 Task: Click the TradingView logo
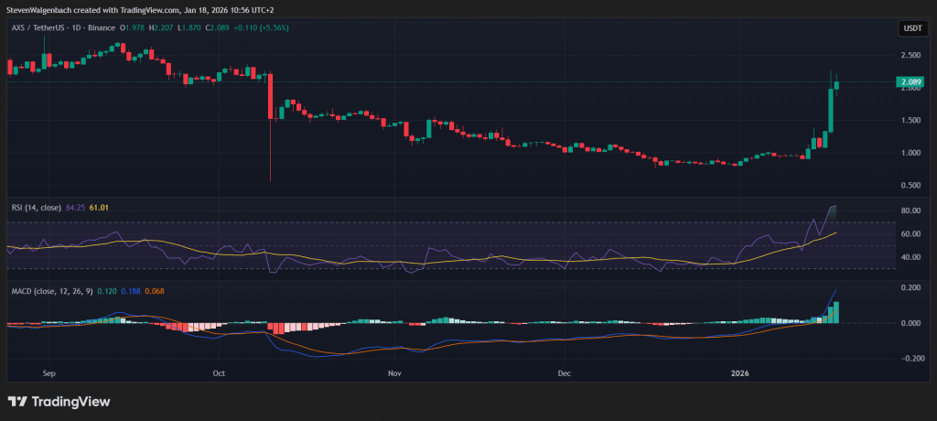point(59,402)
